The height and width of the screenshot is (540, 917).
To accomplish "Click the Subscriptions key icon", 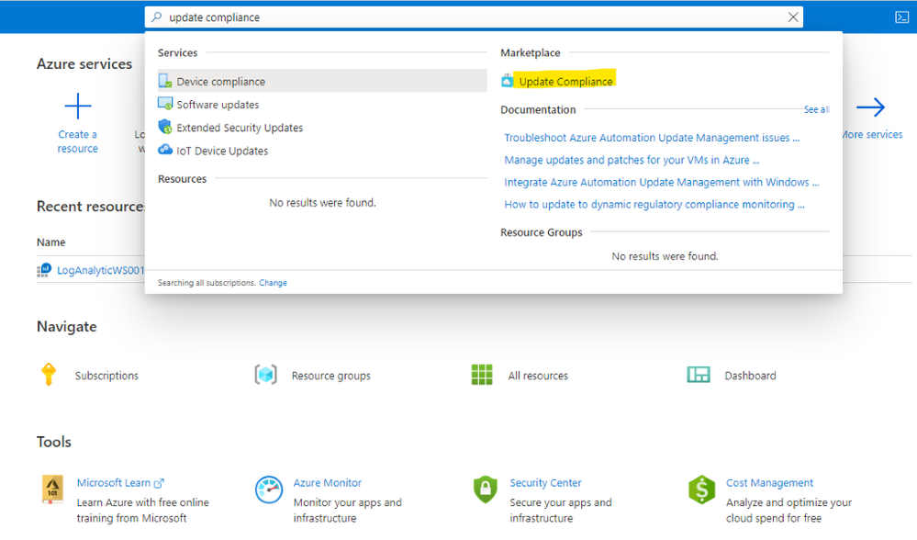I will (49, 375).
